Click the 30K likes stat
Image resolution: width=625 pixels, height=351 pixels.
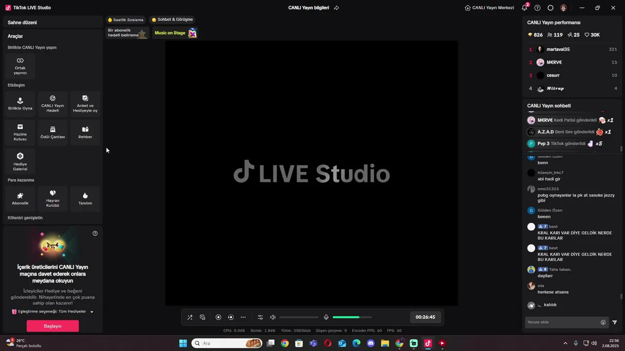592,35
